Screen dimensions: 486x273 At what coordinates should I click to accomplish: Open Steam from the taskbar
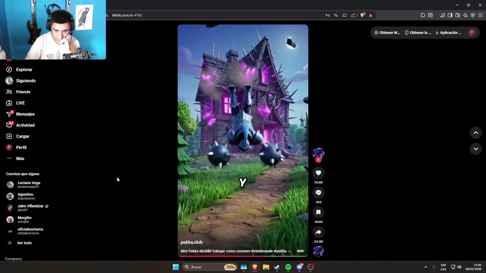tap(277, 267)
